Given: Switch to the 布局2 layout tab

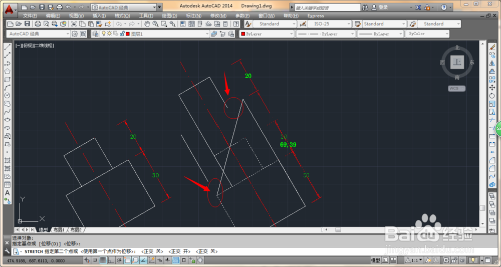Looking at the screenshot, I should 76,229.
